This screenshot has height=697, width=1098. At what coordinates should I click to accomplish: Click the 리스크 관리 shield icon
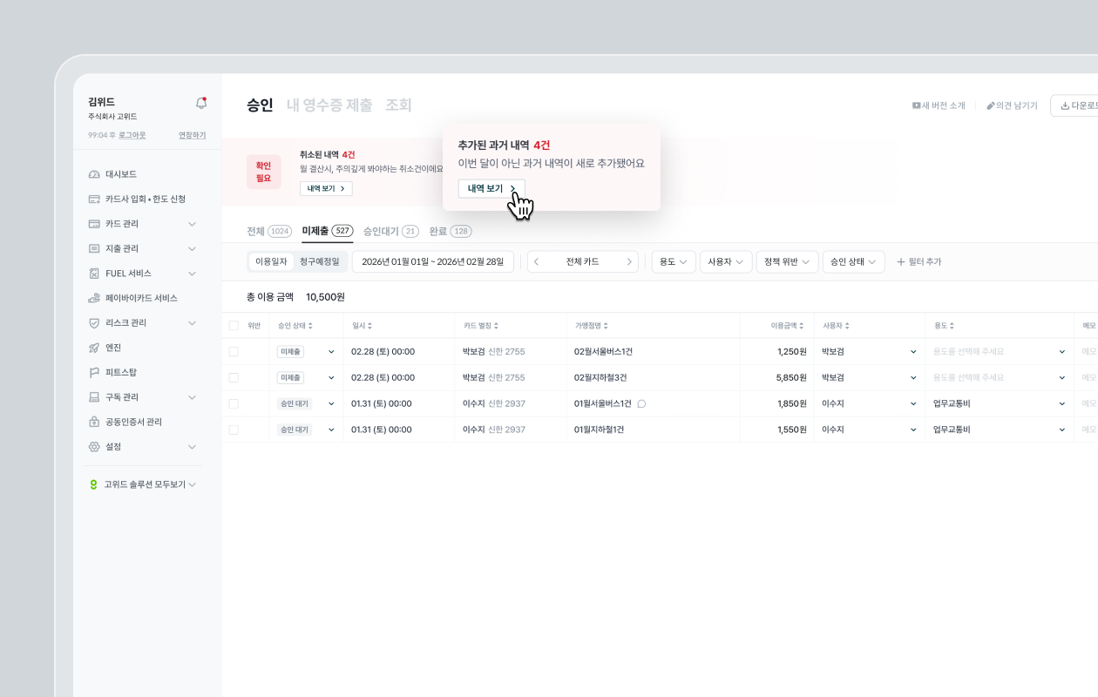(x=94, y=322)
